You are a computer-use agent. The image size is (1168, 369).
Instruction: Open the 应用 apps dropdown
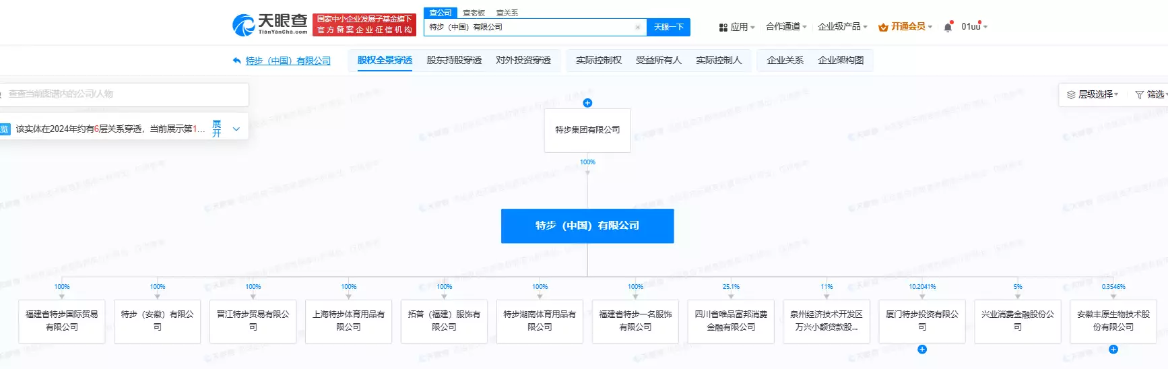point(737,27)
